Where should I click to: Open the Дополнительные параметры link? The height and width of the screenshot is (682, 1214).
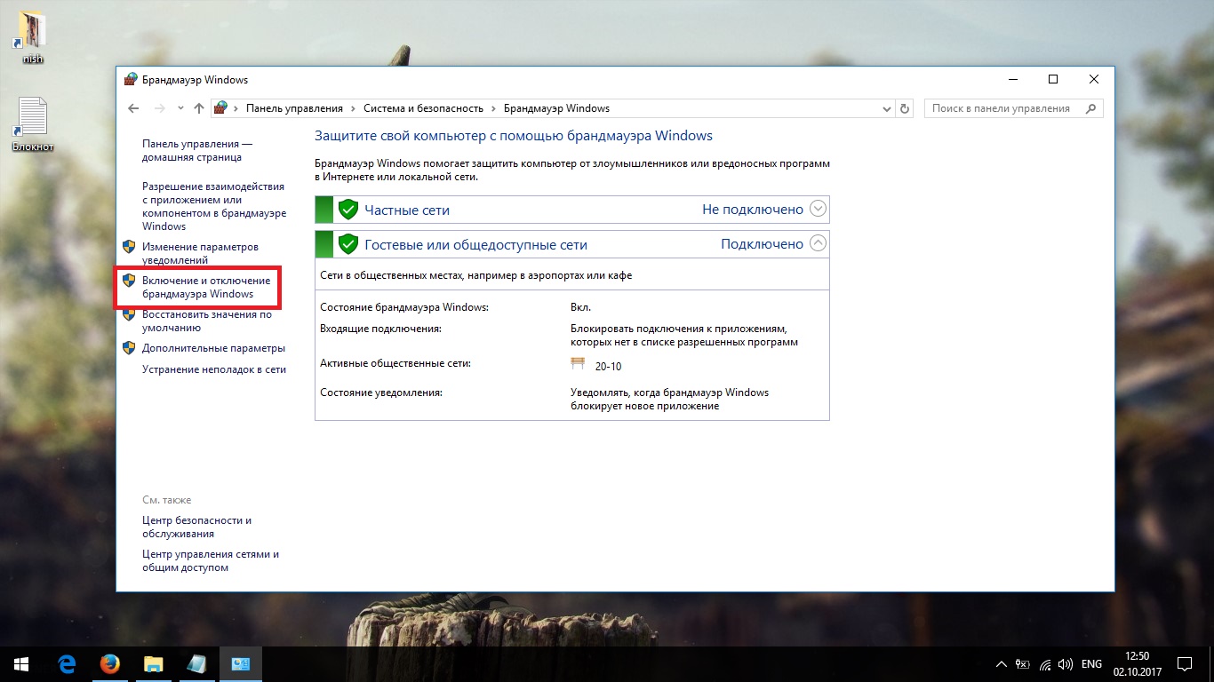click(213, 348)
